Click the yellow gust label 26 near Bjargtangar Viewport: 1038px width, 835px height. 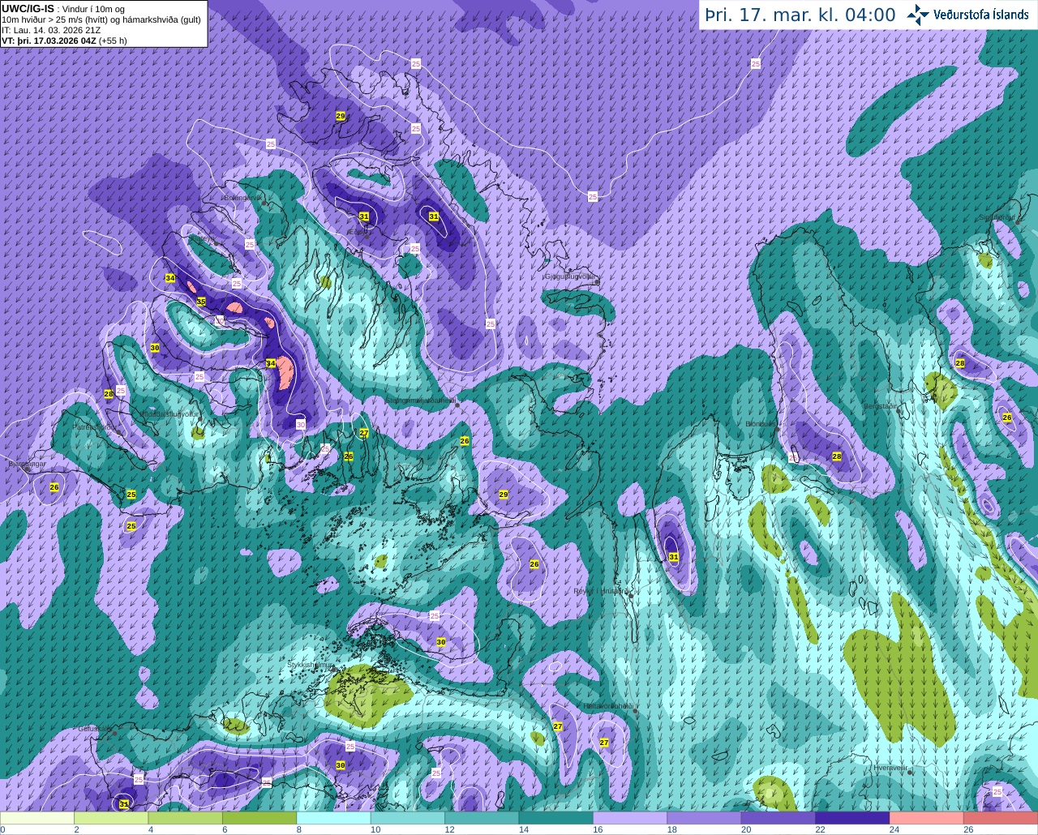click(54, 487)
